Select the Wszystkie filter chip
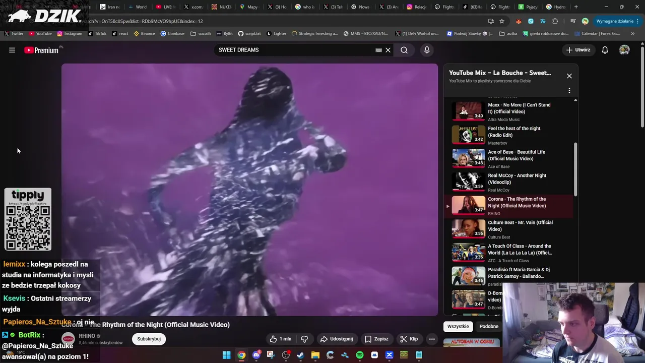This screenshot has width=645, height=363. [x=458, y=326]
